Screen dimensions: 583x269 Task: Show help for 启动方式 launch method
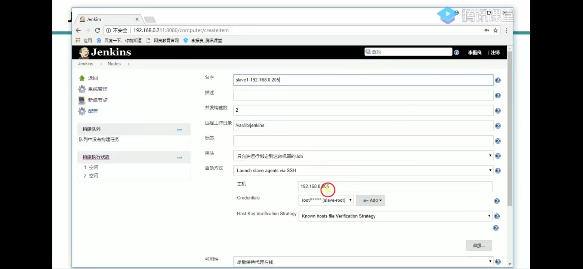tap(498, 171)
